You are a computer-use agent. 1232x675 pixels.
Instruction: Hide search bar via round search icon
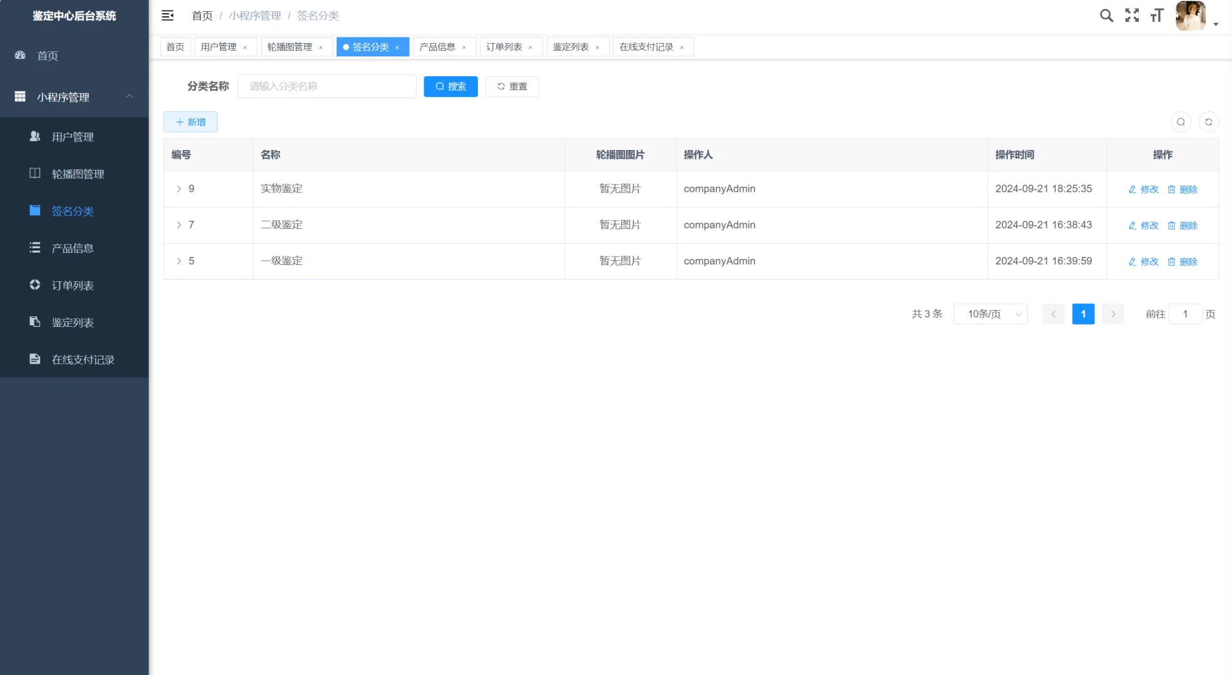1181,122
